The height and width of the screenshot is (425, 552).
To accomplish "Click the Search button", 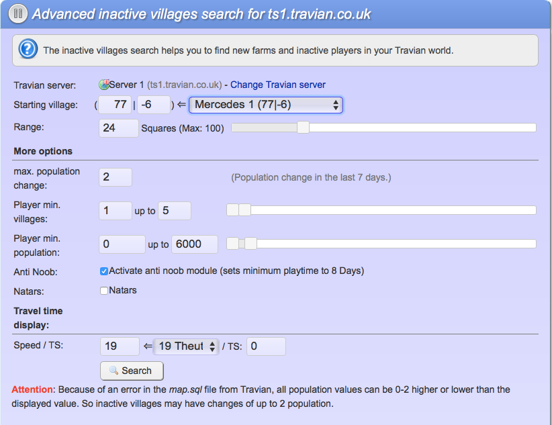I will [x=132, y=371].
